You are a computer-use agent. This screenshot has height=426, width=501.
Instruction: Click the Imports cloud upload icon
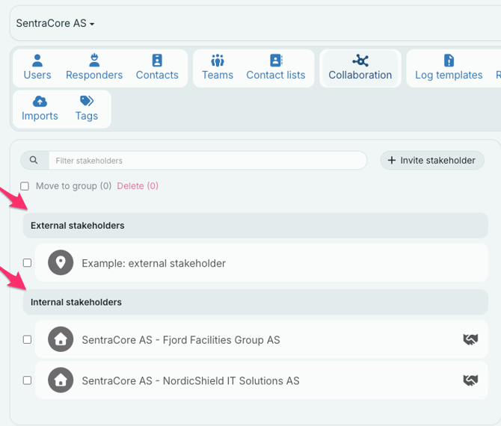point(40,102)
